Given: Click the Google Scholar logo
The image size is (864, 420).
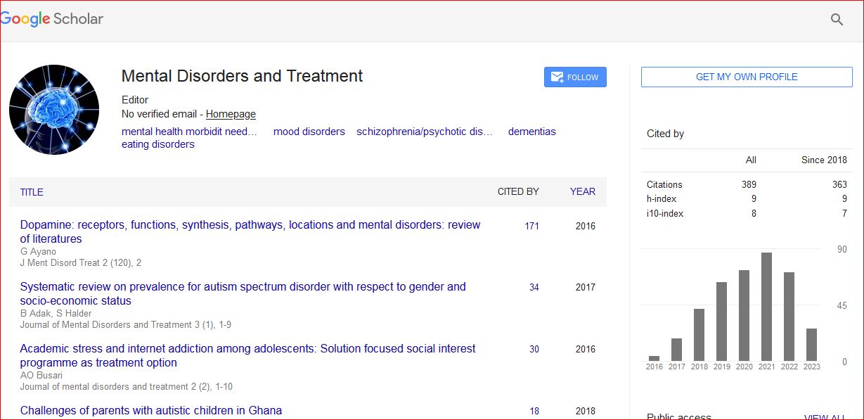Looking at the screenshot, I should (52, 19).
